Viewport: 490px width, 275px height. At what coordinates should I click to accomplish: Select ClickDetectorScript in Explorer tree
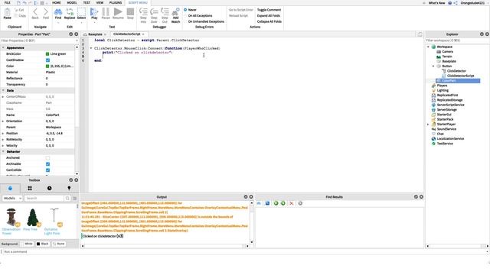(460, 76)
